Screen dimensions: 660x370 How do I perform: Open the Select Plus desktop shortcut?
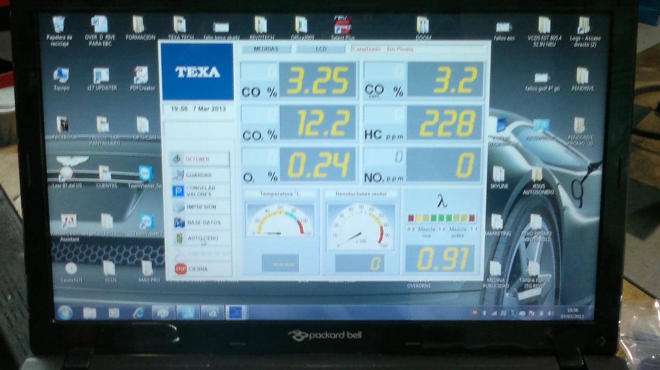pos(342,25)
